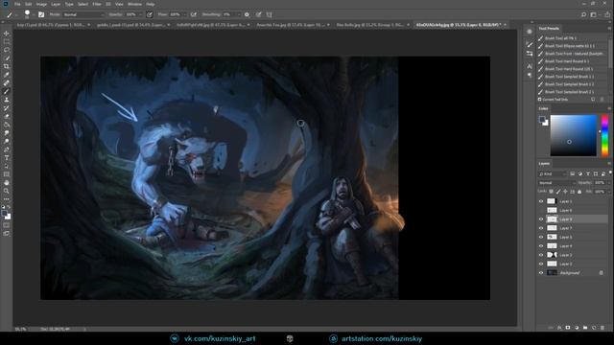Toggle pressure for opacity icon
The width and height of the screenshot is (614, 345).
[150, 14]
